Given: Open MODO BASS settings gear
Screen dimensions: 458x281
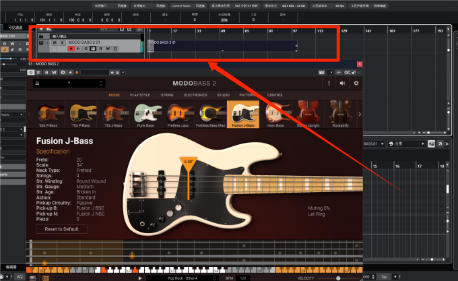Looking at the screenshot, I should 356,84.
